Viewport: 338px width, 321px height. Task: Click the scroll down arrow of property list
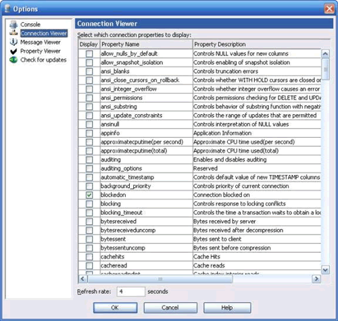tap(325, 270)
